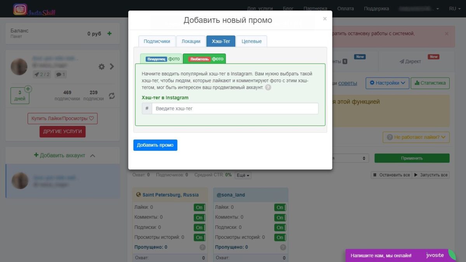Click Запустить все button
The width and height of the screenshot is (466, 262).
click(431, 175)
